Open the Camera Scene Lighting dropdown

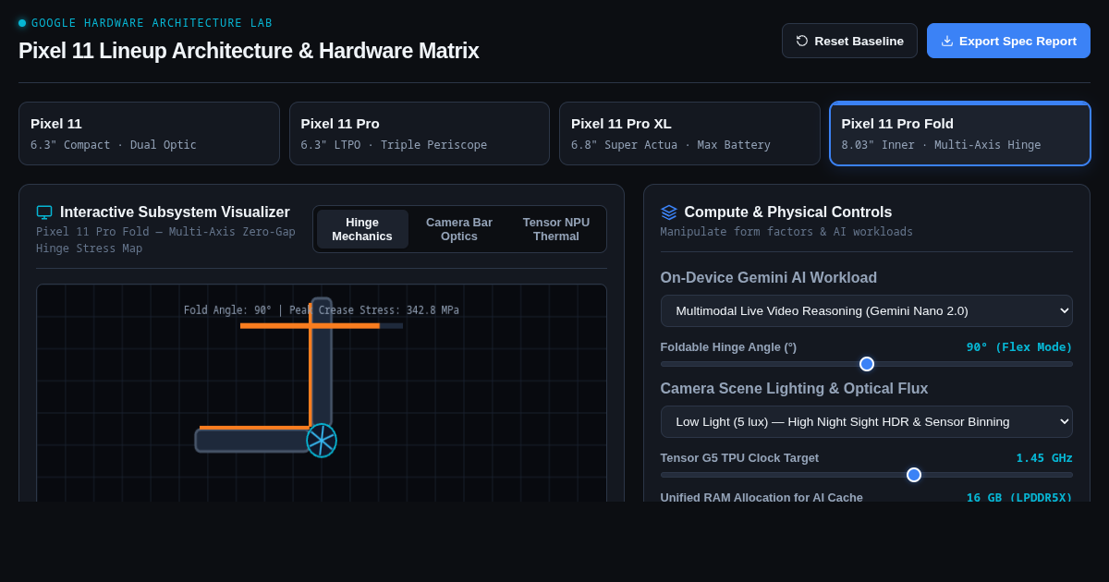[867, 421]
